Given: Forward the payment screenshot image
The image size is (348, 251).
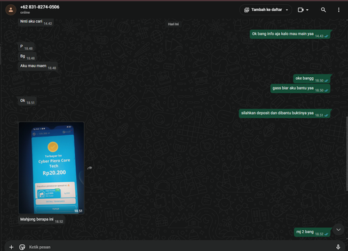Looking at the screenshot, I should (x=90, y=168).
